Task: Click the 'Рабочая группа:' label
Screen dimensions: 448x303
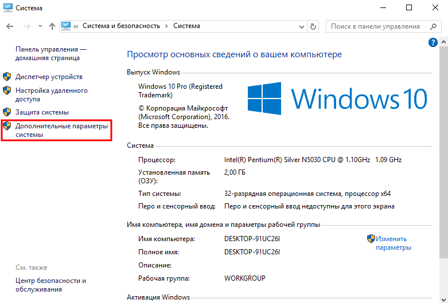Action: pos(164,278)
